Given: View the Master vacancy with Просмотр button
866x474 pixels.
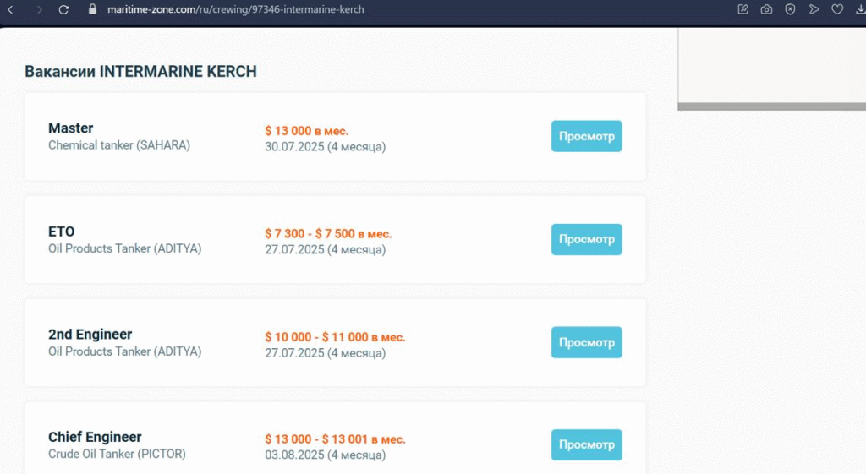Looking at the screenshot, I should pyautogui.click(x=587, y=136).
